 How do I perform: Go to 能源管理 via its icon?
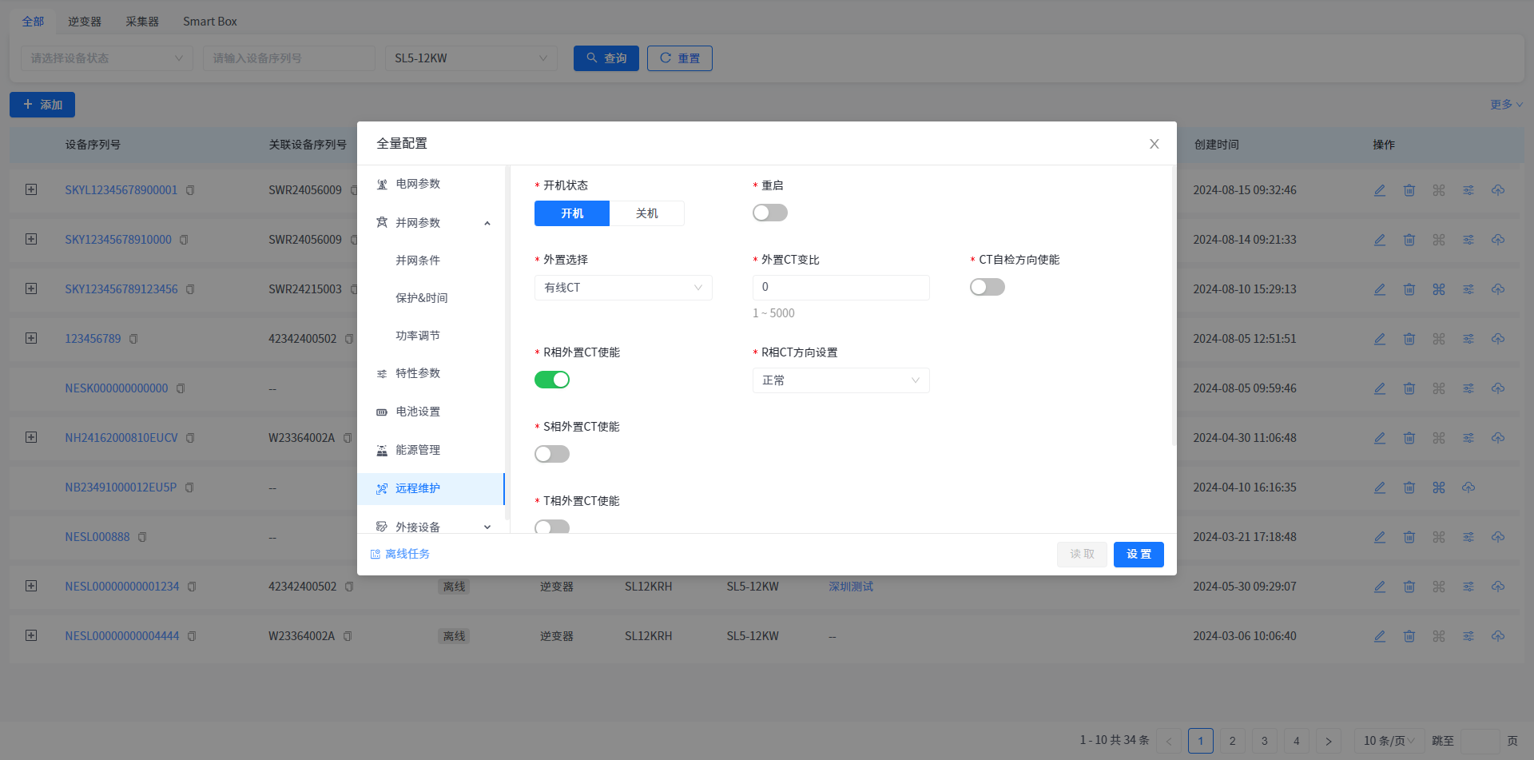click(382, 451)
